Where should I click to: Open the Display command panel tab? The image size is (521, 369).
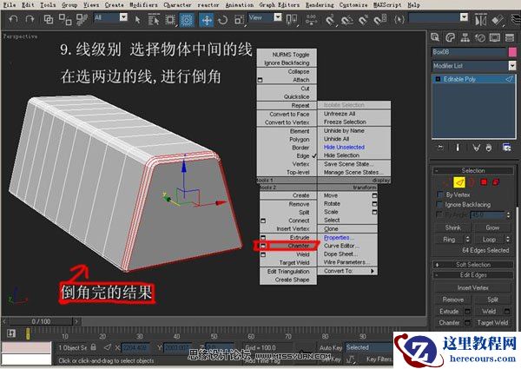point(495,37)
